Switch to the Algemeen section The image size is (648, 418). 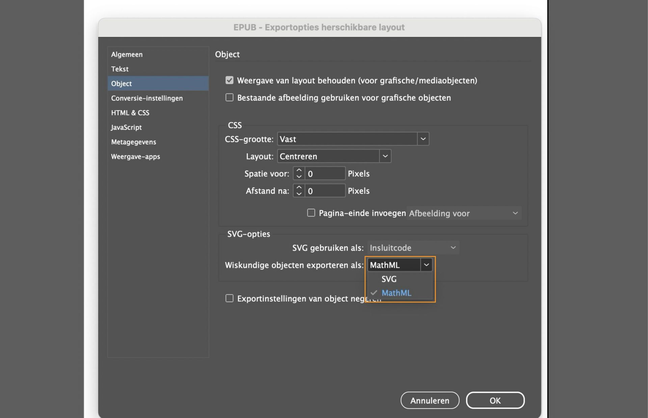(127, 54)
